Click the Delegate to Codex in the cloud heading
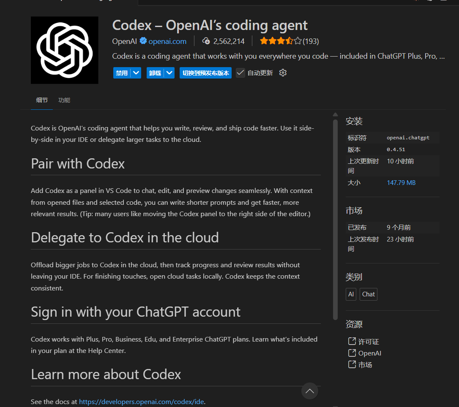This screenshot has width=459, height=407. click(125, 237)
